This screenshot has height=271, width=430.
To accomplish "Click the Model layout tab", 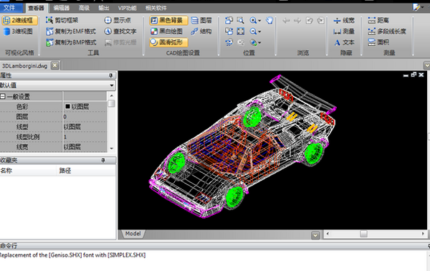I will click(133, 234).
